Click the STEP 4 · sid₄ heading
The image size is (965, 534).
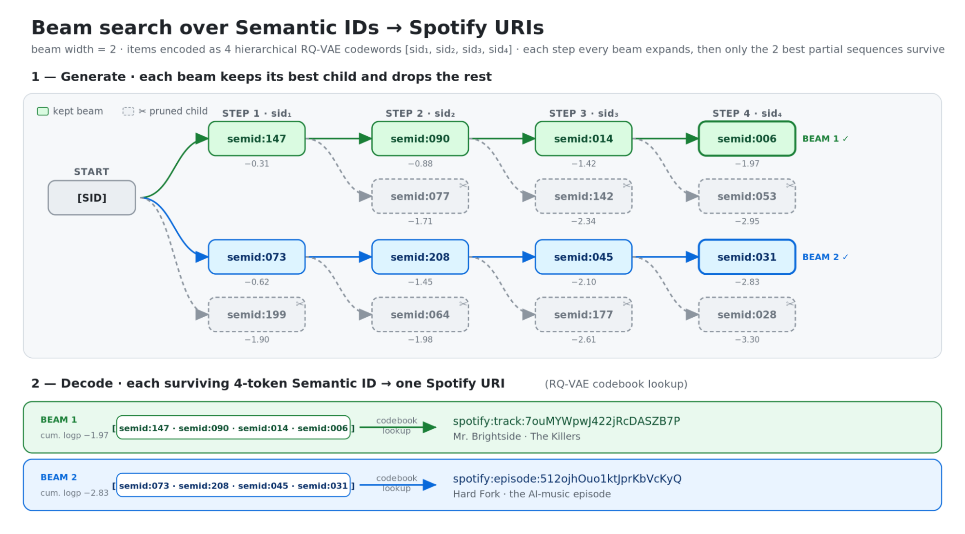point(747,113)
